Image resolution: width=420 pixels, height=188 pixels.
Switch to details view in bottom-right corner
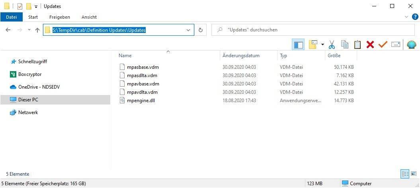(405, 174)
